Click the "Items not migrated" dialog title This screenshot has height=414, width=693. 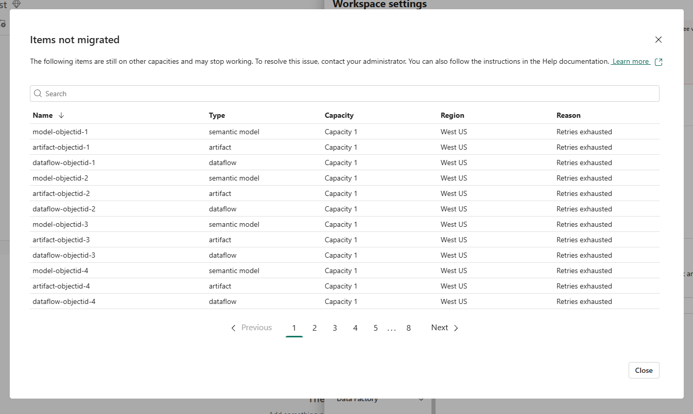75,40
